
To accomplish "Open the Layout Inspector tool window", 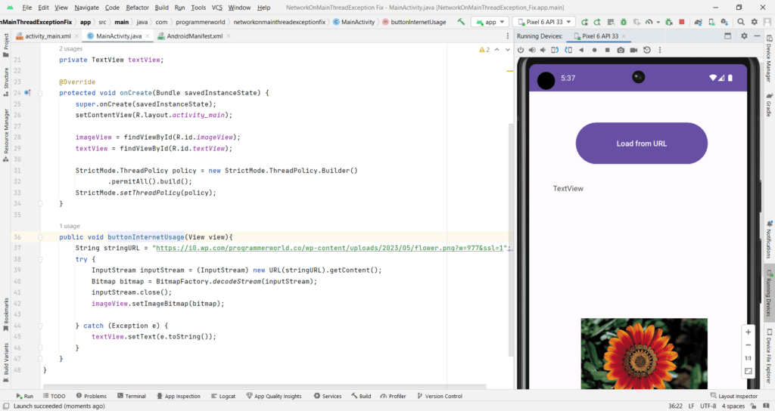I will click(x=734, y=396).
